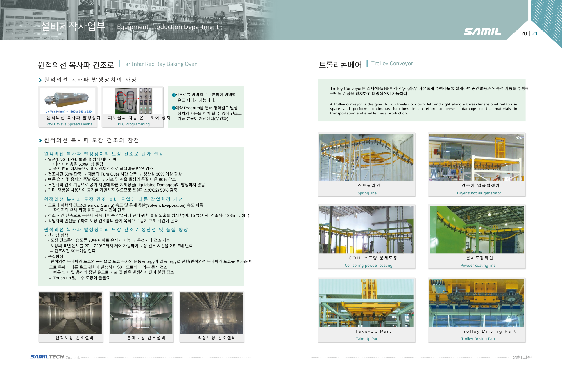Click the Take-Up Part photo
The height and width of the screenshot is (373, 562).
[x=366, y=303]
